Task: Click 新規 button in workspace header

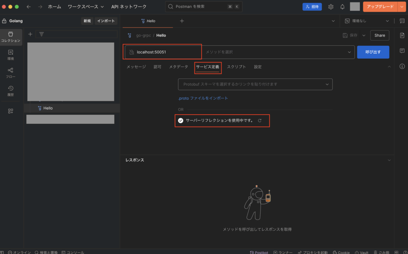Action: click(x=87, y=21)
